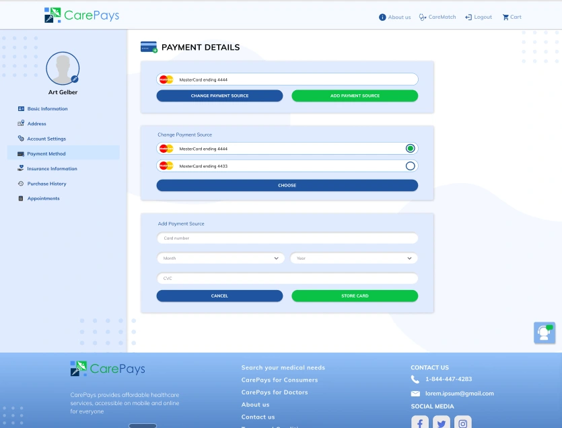Click the Cart header link
562x428 pixels.
[516, 17]
